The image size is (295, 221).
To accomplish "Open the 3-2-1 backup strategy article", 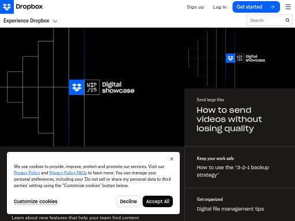I will [233, 171].
